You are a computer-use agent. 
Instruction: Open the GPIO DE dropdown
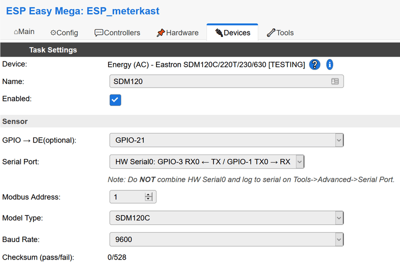[226, 140]
